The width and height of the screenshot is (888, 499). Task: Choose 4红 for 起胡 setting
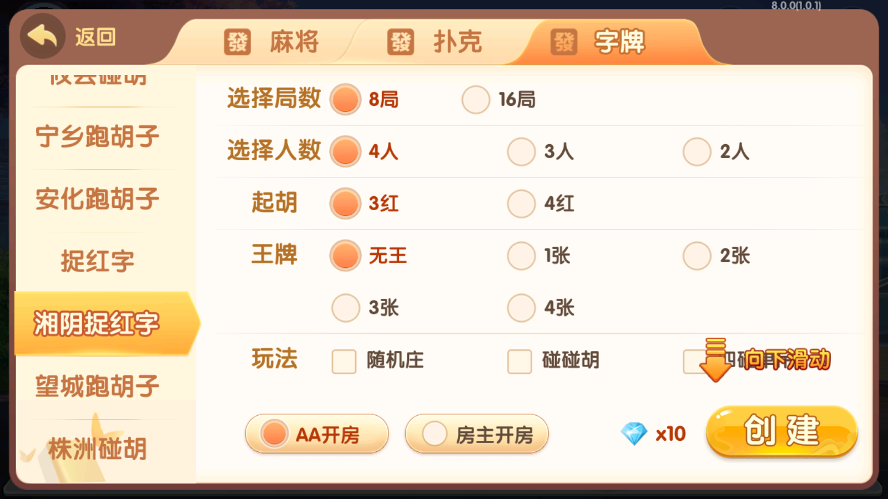pos(521,203)
